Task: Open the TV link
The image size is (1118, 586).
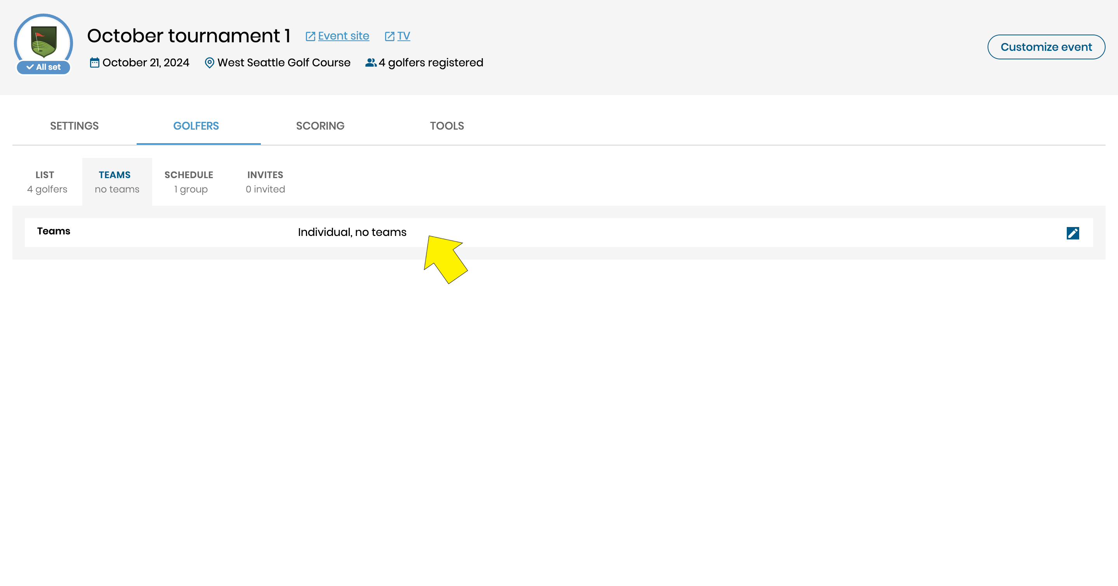Action: click(403, 36)
